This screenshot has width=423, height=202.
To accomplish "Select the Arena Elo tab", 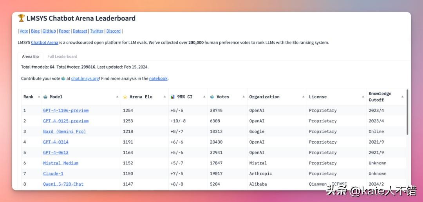I will (30, 56).
